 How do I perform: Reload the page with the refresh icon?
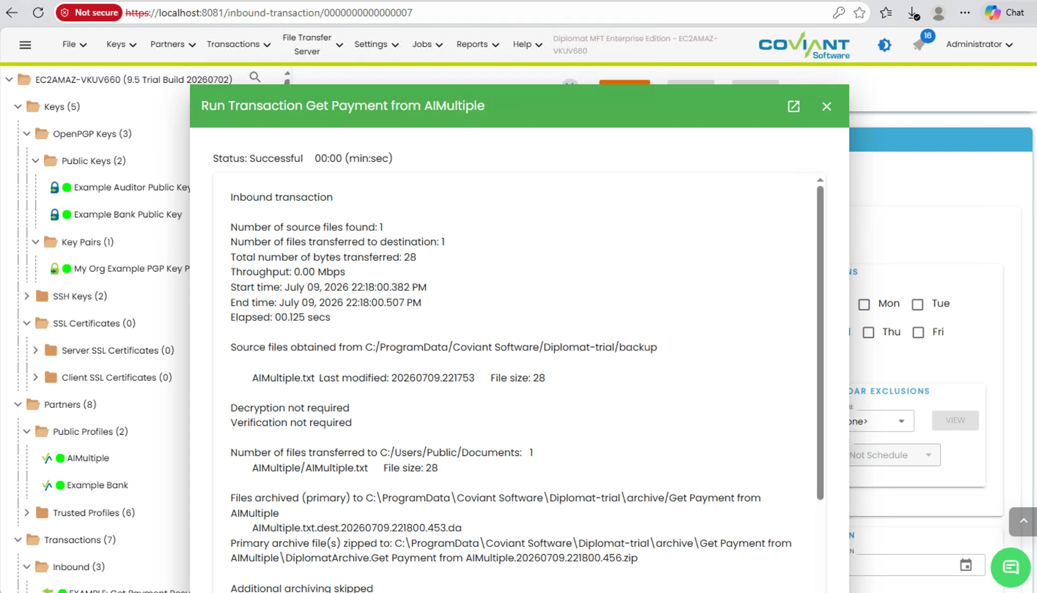coord(38,12)
